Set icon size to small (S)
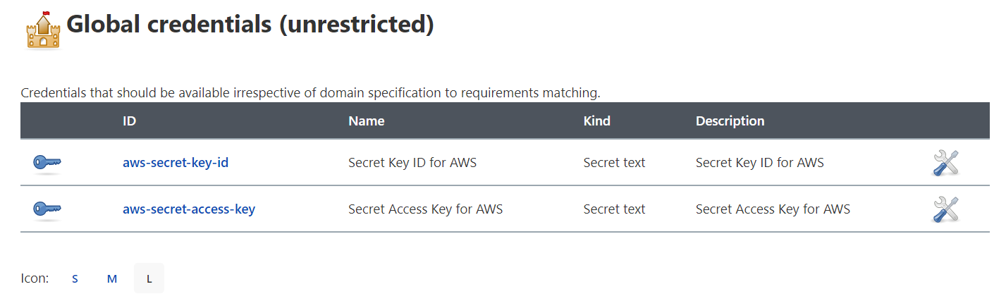 (x=75, y=278)
